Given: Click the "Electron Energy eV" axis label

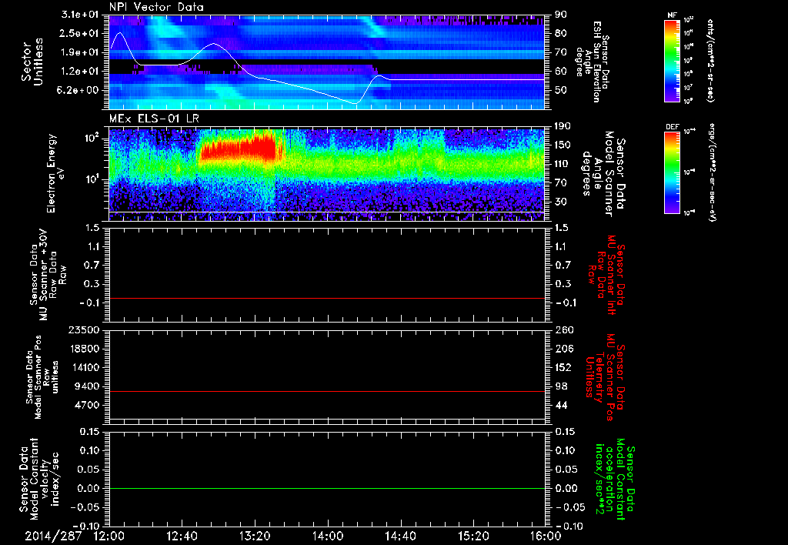Looking at the screenshot, I should pos(55,173).
